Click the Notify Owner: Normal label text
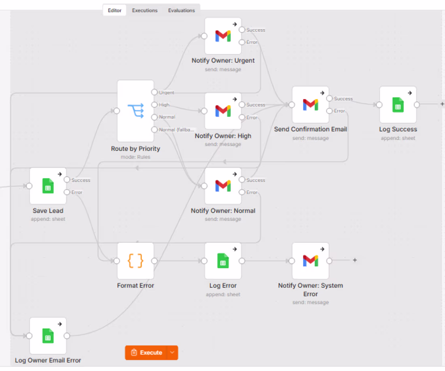 (223, 211)
